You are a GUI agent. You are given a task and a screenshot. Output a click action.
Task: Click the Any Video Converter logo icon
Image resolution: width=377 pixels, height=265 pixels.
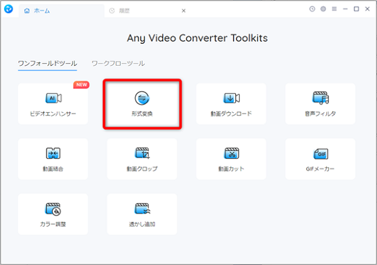9,9
